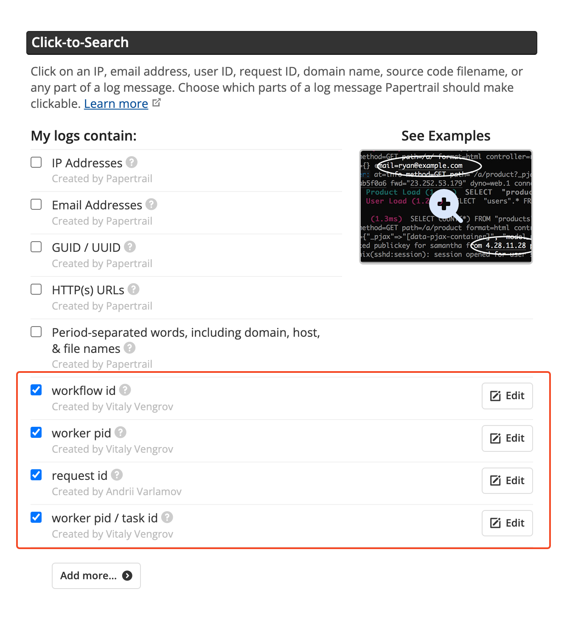Screen dimensions: 567x620
Task: Click the help icon next to workflow id
Action: (125, 390)
